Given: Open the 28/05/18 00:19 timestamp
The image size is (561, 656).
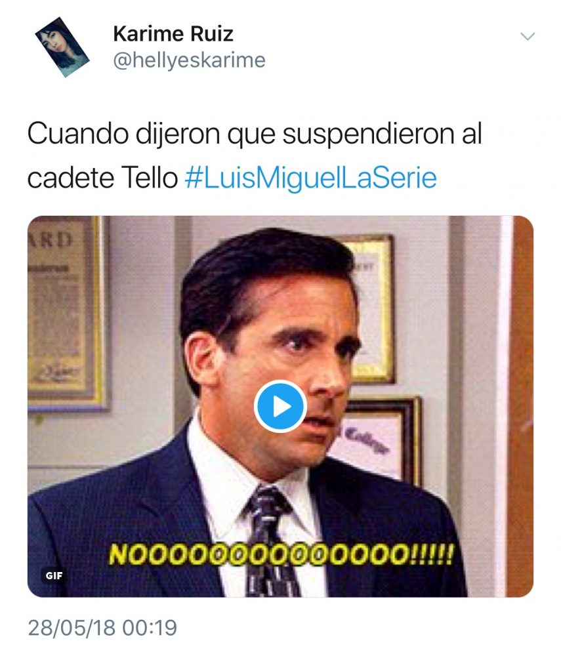Looking at the screenshot, I should coord(103,628).
